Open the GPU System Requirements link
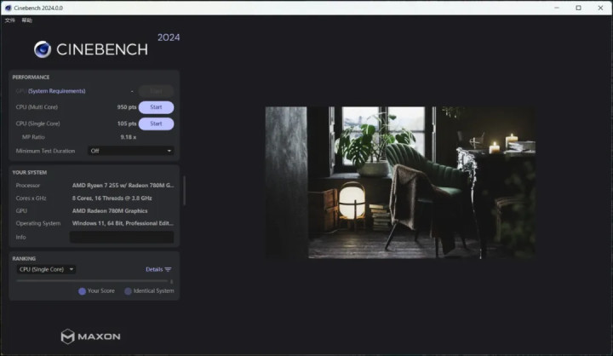This screenshot has height=356, width=613. pos(57,91)
